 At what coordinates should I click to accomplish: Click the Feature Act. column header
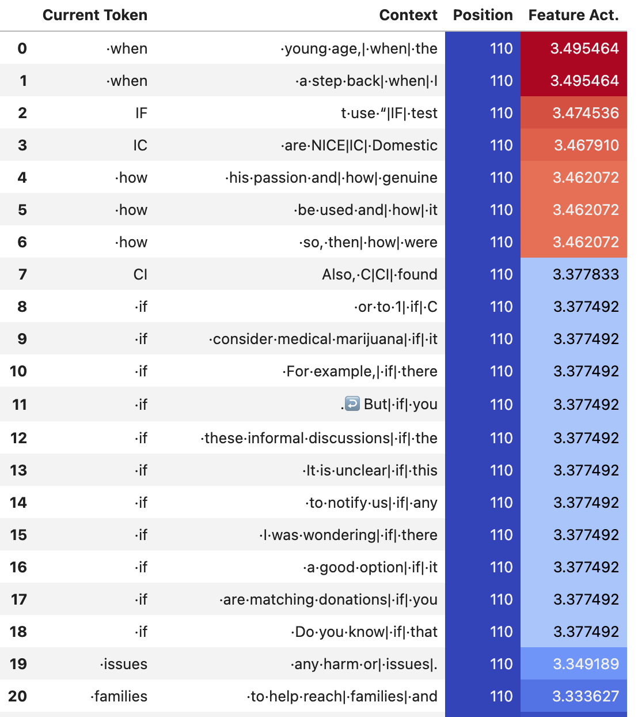tap(574, 15)
